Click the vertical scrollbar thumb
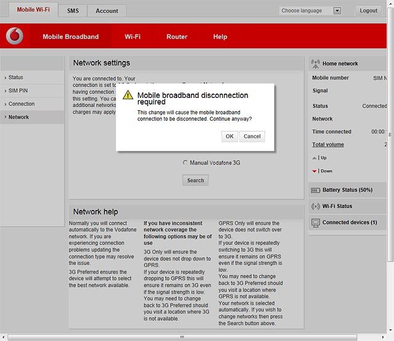This screenshot has width=394, height=341. (390, 135)
